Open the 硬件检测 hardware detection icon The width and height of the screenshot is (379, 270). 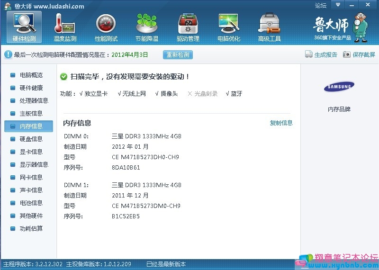coord(24,27)
